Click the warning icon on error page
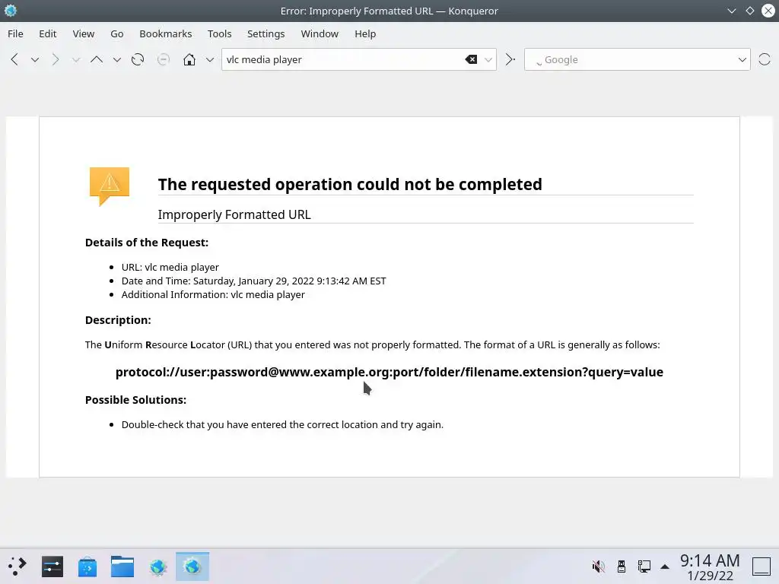Screen dimensions: 779x584 [110, 186]
